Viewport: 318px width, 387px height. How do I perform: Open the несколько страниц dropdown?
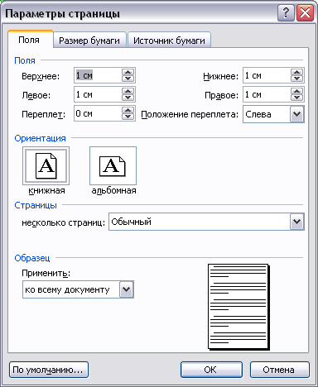pos(297,222)
